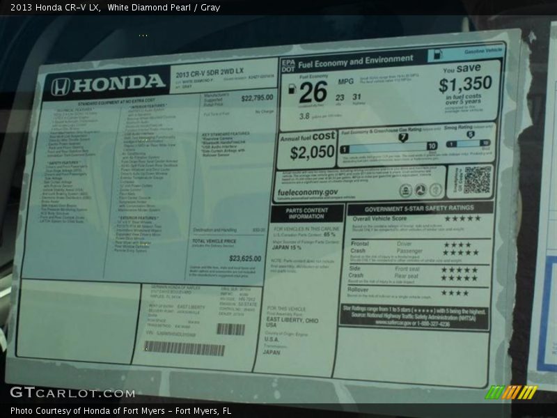Click the third agency seal near QR code

(x=436, y=189)
